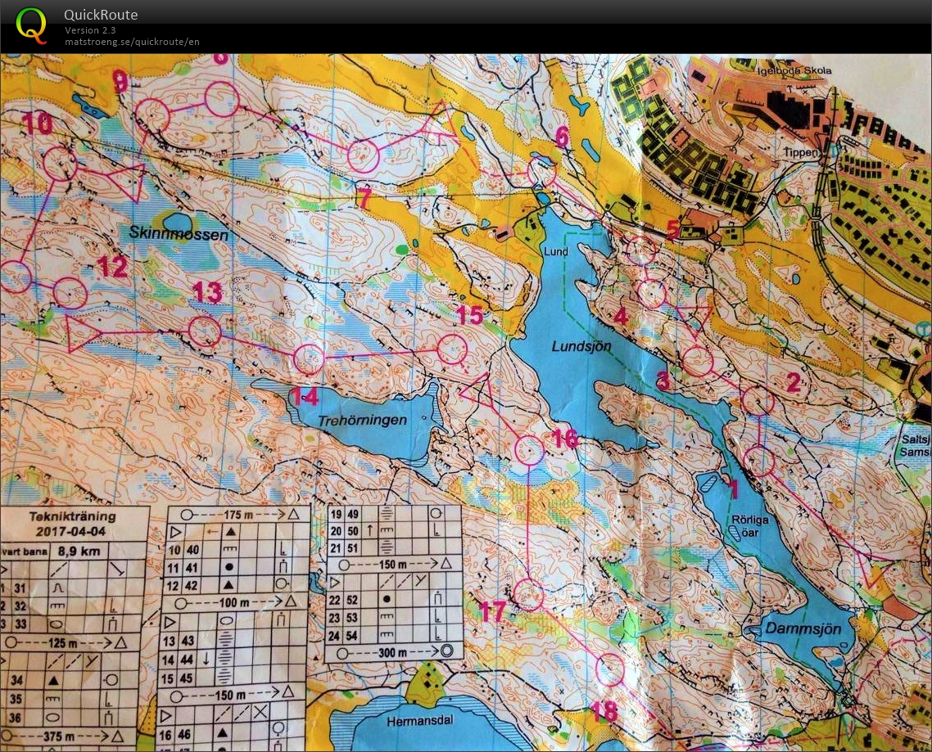The height and width of the screenshot is (752, 932).
Task: Open the matstroeng.se/quickroute/en link
Action: 132,42
